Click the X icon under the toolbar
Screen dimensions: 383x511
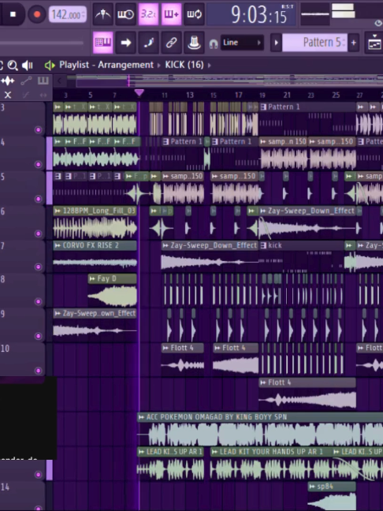pos(8,95)
